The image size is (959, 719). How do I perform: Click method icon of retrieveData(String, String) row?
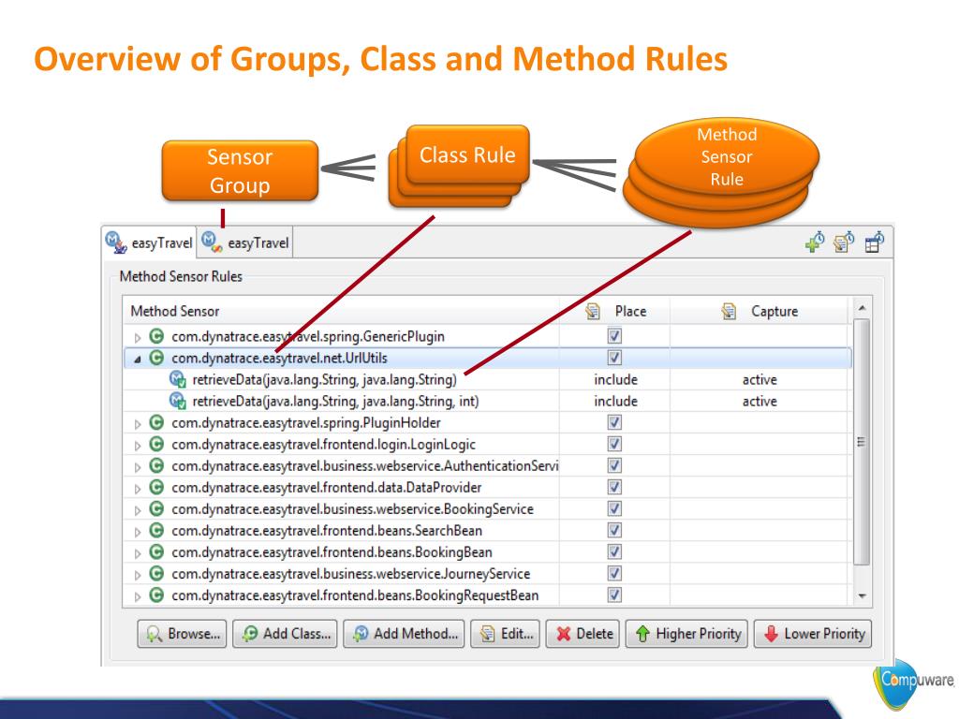click(177, 380)
